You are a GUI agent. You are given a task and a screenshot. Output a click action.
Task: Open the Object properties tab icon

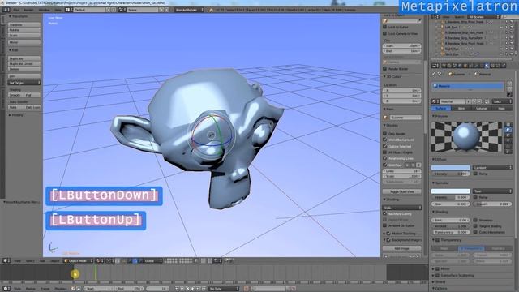point(465,66)
